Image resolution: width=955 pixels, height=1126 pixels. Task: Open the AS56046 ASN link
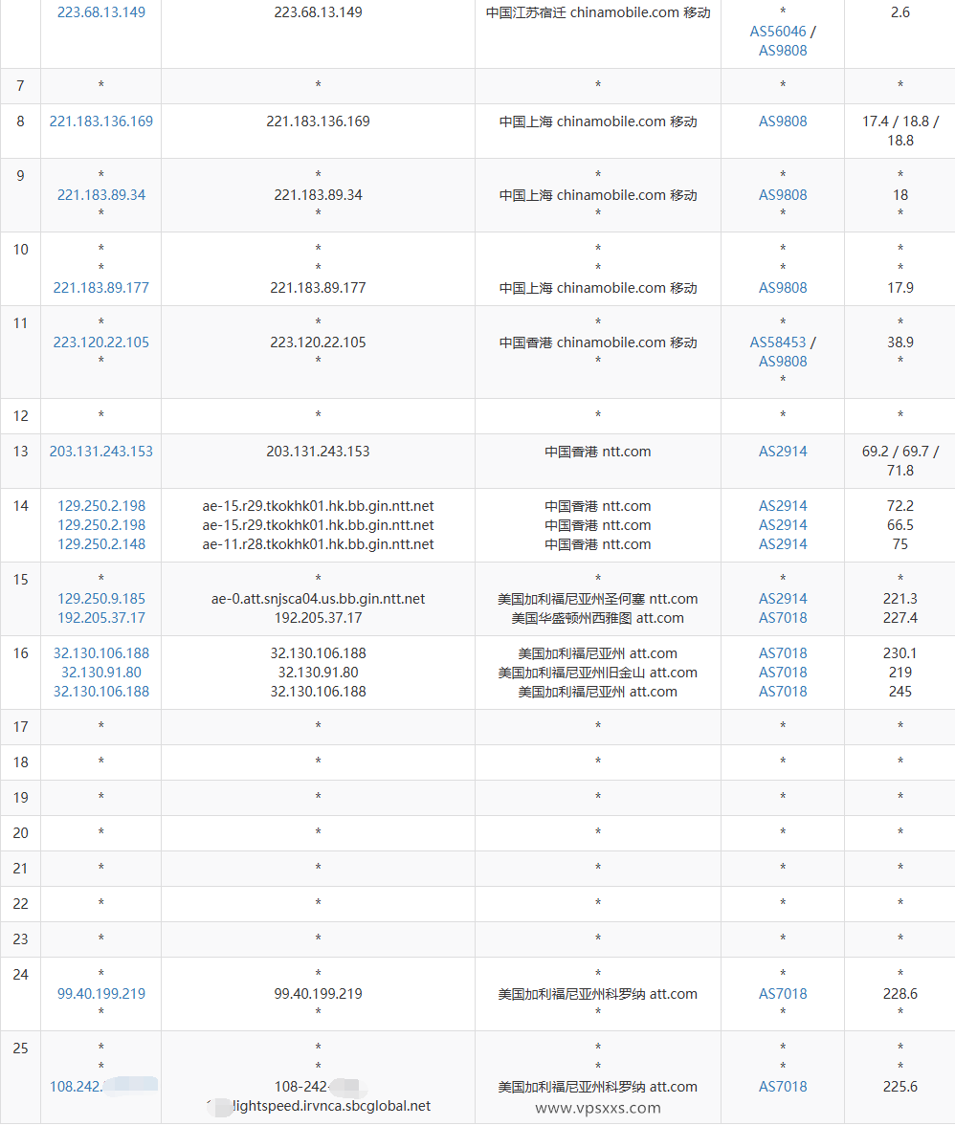point(777,32)
